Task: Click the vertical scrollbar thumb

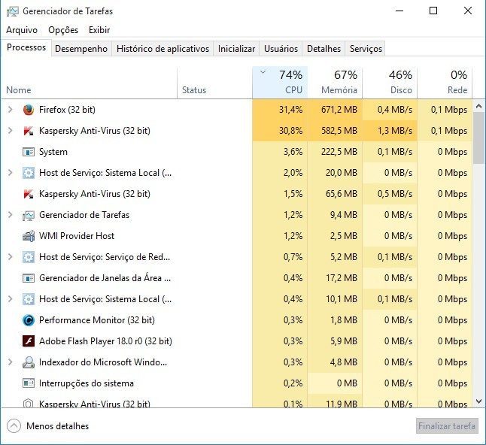Action: point(479,138)
